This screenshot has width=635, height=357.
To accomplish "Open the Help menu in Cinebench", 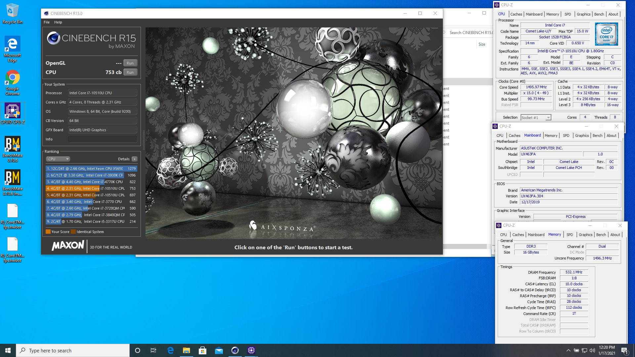I will pyautogui.click(x=58, y=22).
